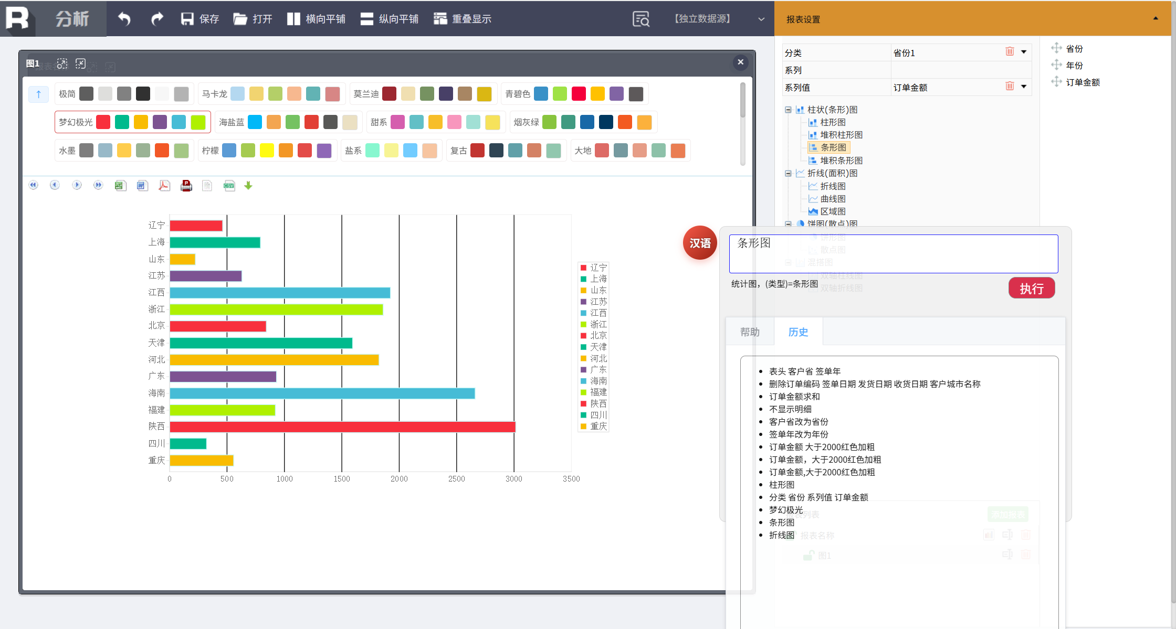This screenshot has height=629, width=1176.
Task: Click the 条形图 command input box
Action: tap(893, 254)
